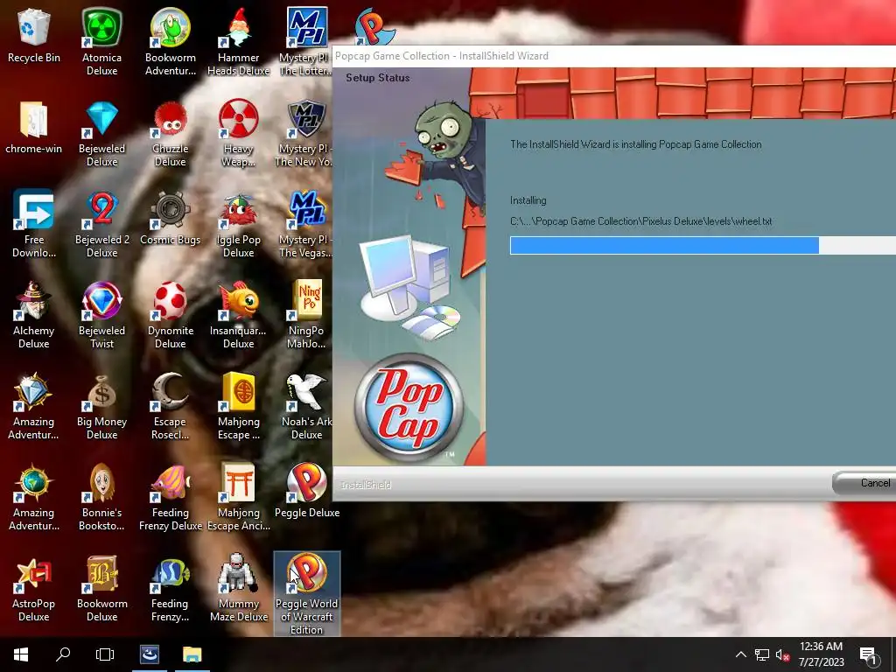Open taskbar Search magnifier
The height and width of the screenshot is (672, 896).
click(x=63, y=654)
